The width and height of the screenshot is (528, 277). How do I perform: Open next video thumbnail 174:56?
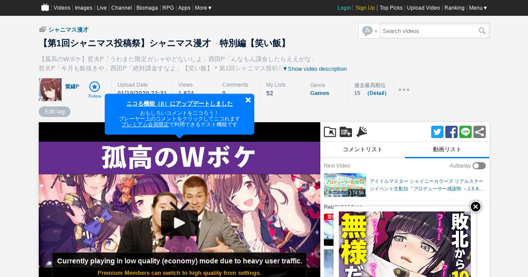pyautogui.click(x=345, y=185)
